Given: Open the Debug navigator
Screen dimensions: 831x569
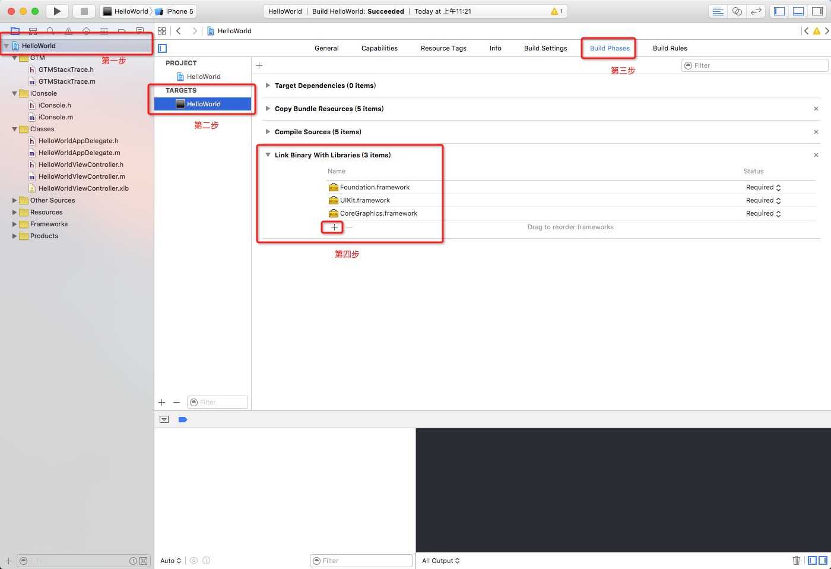Looking at the screenshot, I should click(104, 31).
